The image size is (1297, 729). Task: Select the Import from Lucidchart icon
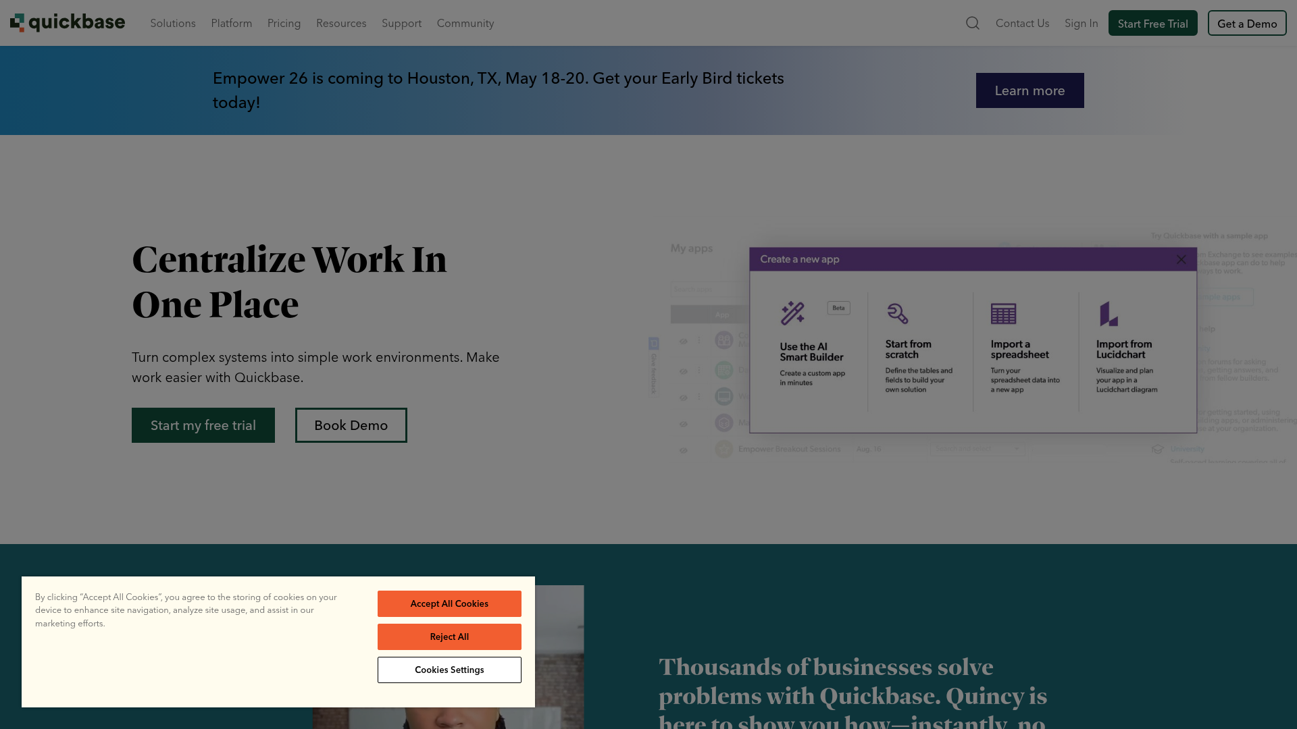point(1108,313)
